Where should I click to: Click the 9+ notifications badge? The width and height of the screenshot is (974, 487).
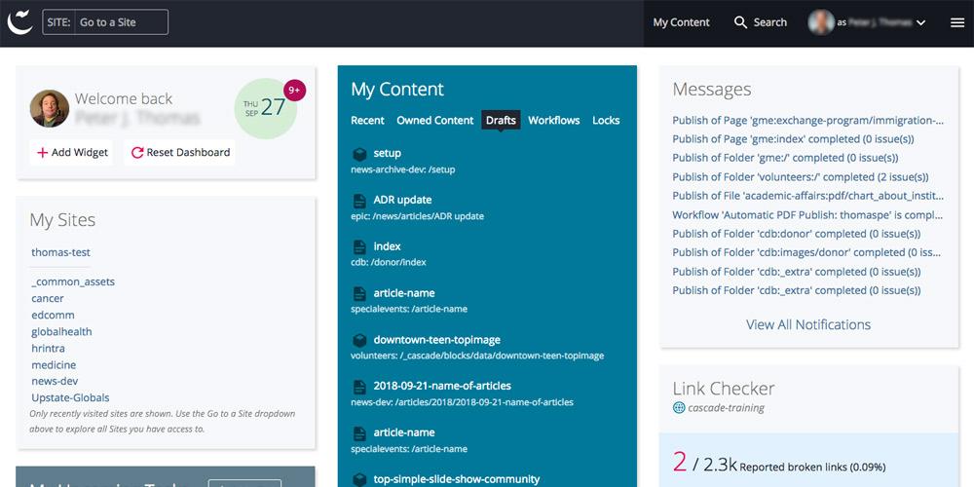294,90
